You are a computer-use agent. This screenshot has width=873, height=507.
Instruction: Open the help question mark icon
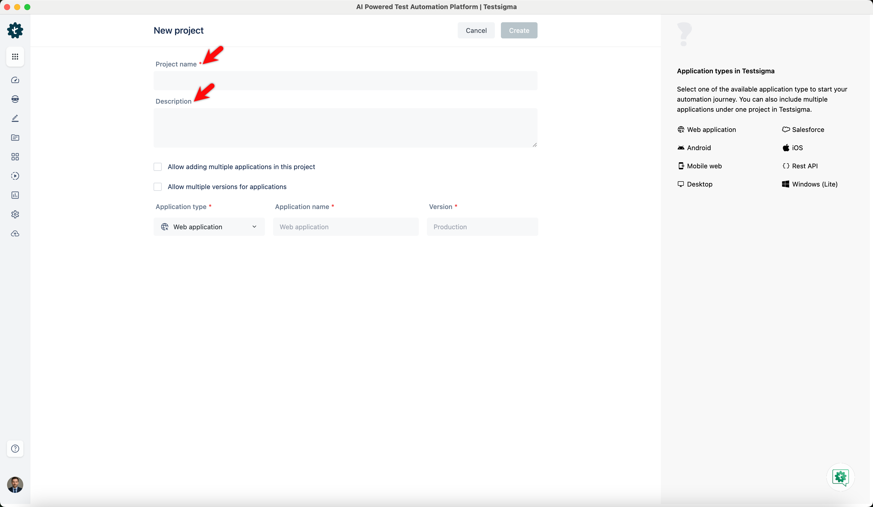(15, 448)
